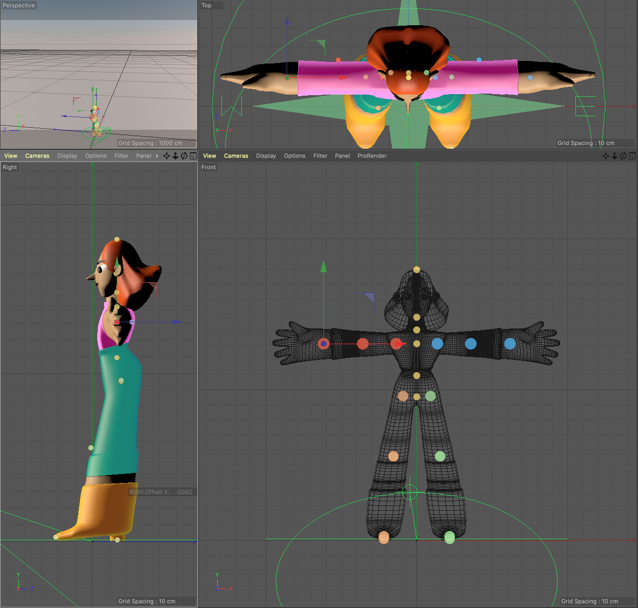Click the Grid Spacing text in the Top view
The width and height of the screenshot is (638, 608).
(x=586, y=143)
